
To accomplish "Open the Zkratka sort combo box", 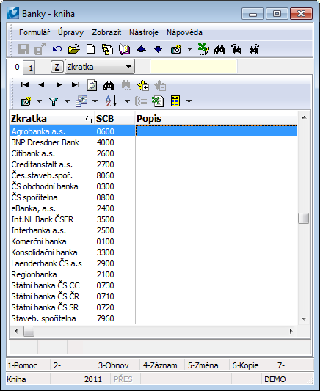I will 100,67.
